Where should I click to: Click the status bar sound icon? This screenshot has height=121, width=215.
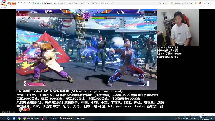(203, 115)
